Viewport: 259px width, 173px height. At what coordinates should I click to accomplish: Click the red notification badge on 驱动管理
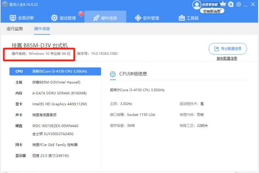(x=81, y=14)
